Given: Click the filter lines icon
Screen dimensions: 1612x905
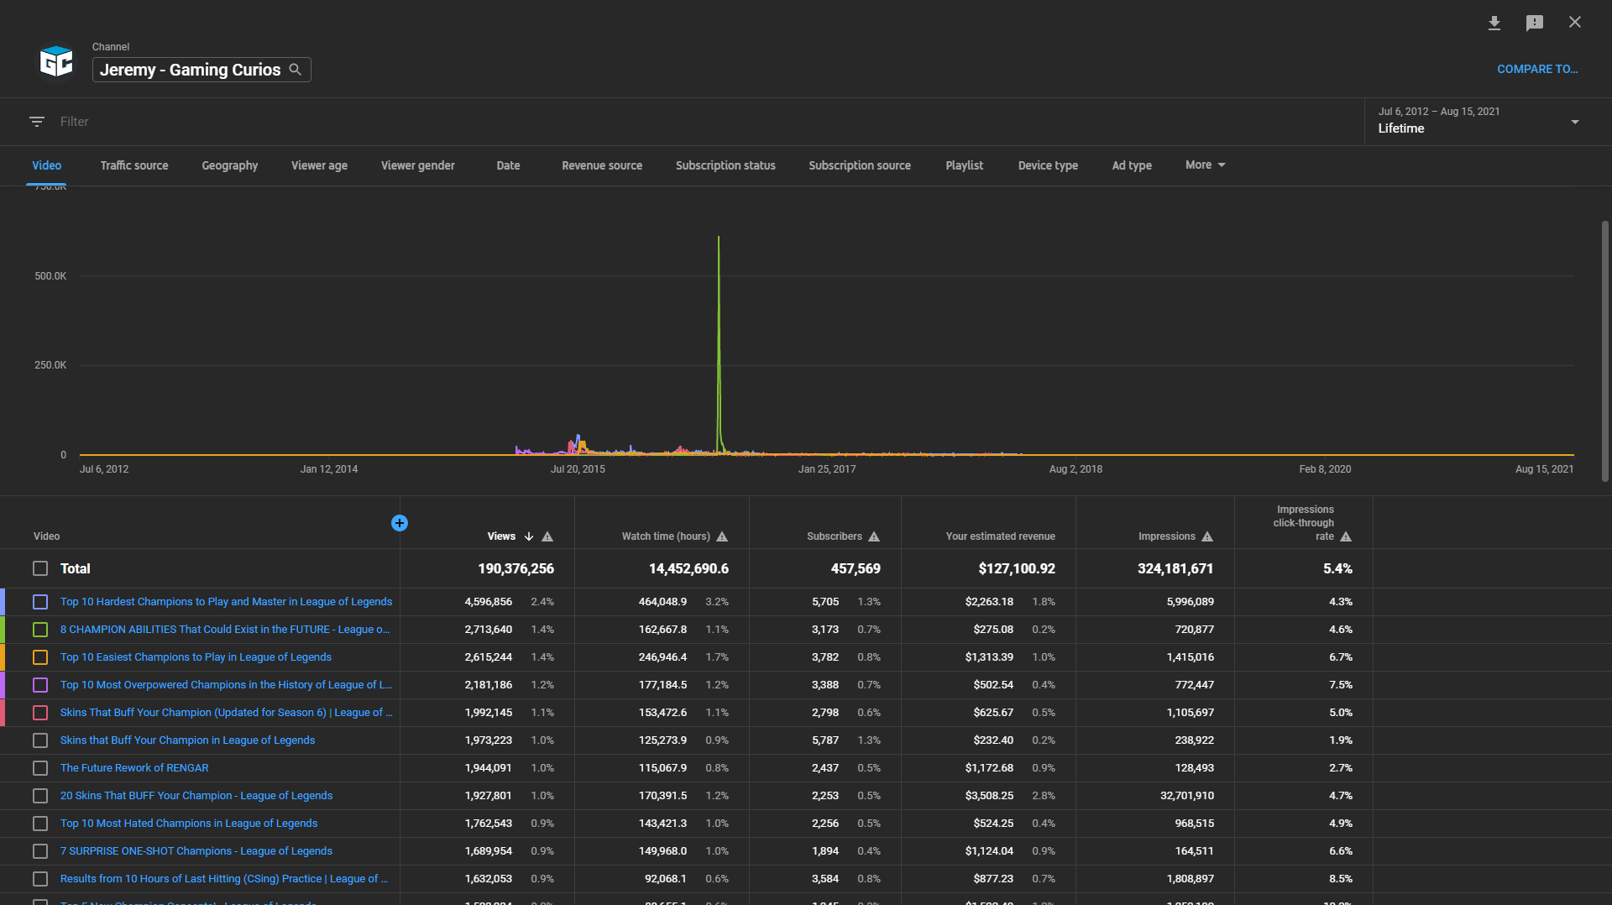Looking at the screenshot, I should click(x=37, y=122).
